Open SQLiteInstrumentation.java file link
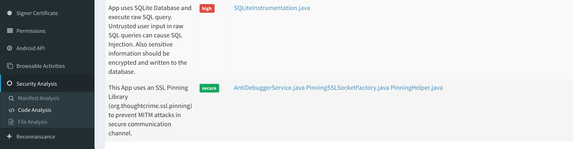 tap(272, 8)
